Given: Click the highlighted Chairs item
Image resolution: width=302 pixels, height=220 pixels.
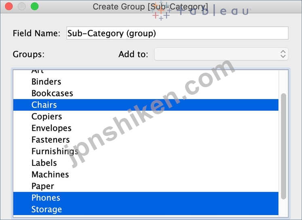Looking at the screenshot, I should (146, 105).
